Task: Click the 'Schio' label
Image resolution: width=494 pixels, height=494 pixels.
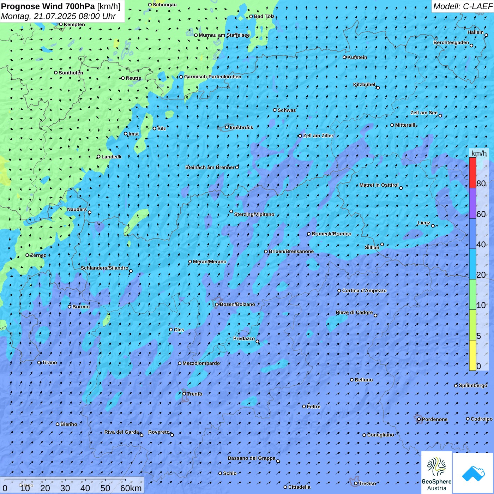Action: tap(230, 473)
